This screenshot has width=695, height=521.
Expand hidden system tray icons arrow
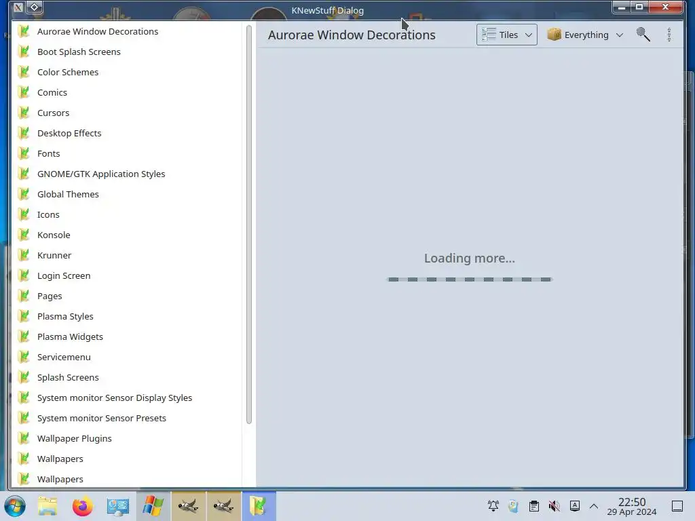tap(594, 506)
